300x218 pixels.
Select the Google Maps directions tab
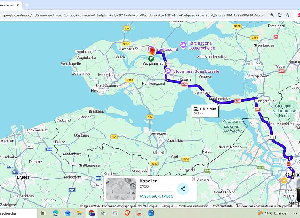[8, 5]
